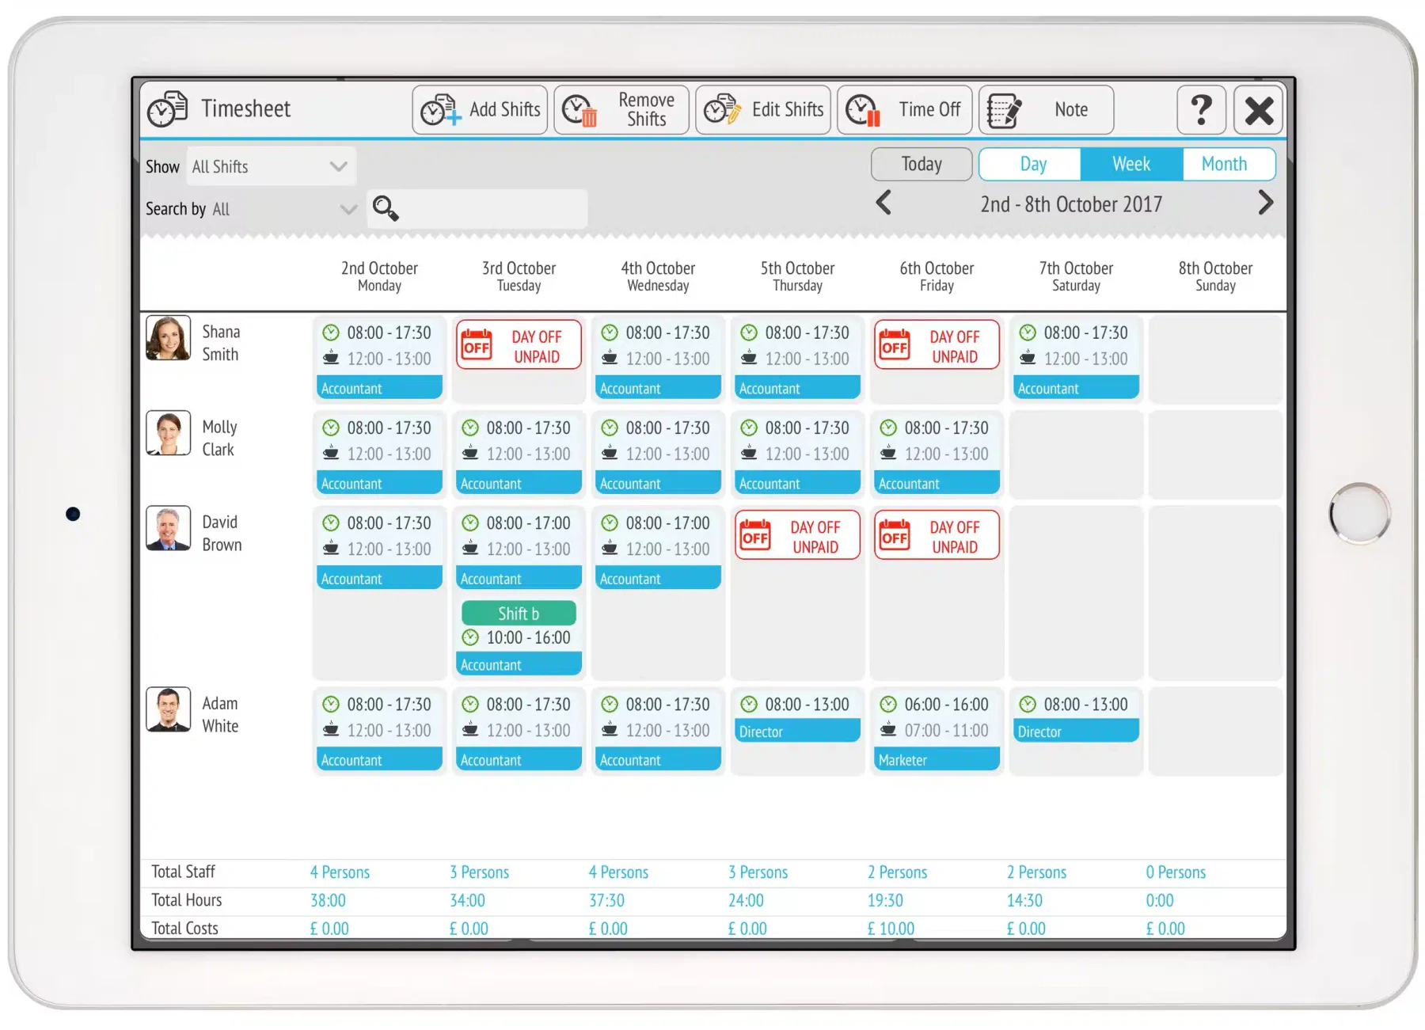
Task: Select Adam White's profile photo
Action: (168, 709)
